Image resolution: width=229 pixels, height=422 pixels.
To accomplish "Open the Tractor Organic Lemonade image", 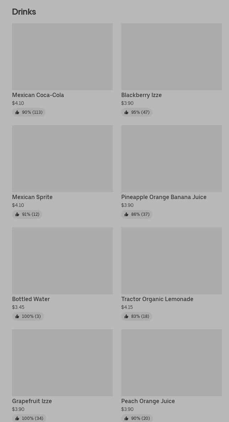I will click(x=171, y=260).
